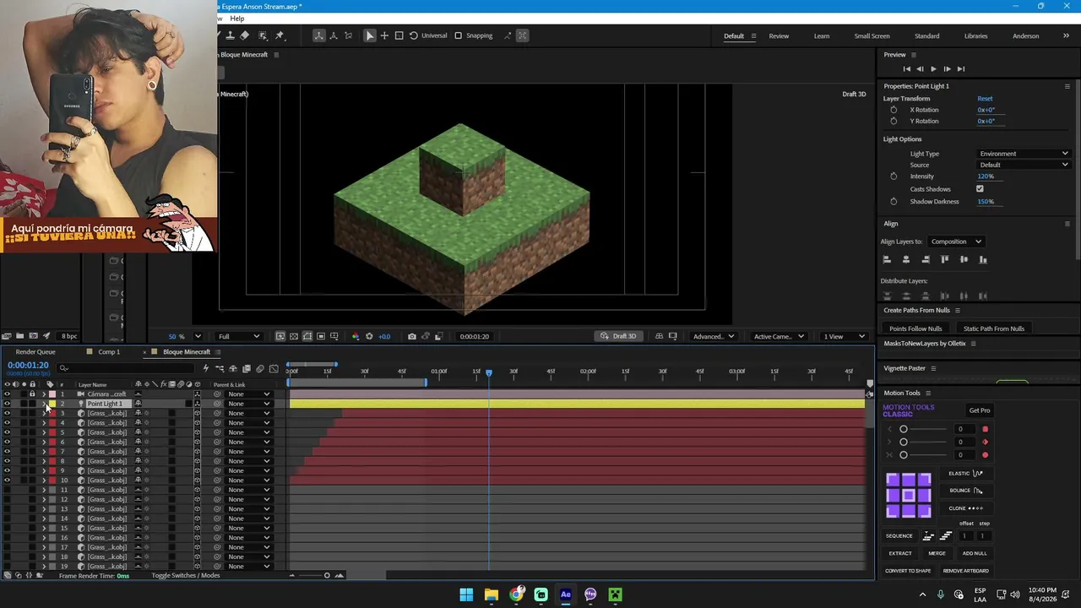Click the Windows Start button

[466, 594]
